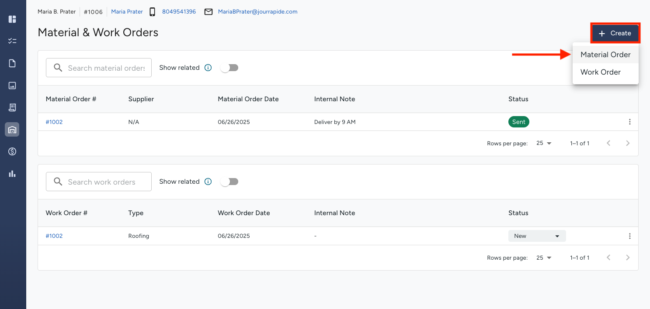Toggle Show related for work orders
The image size is (650, 309).
[x=229, y=182]
